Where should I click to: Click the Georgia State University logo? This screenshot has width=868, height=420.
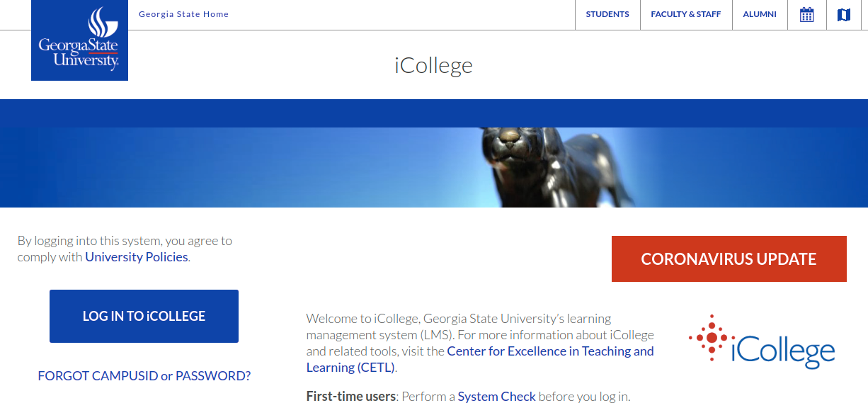(x=79, y=40)
